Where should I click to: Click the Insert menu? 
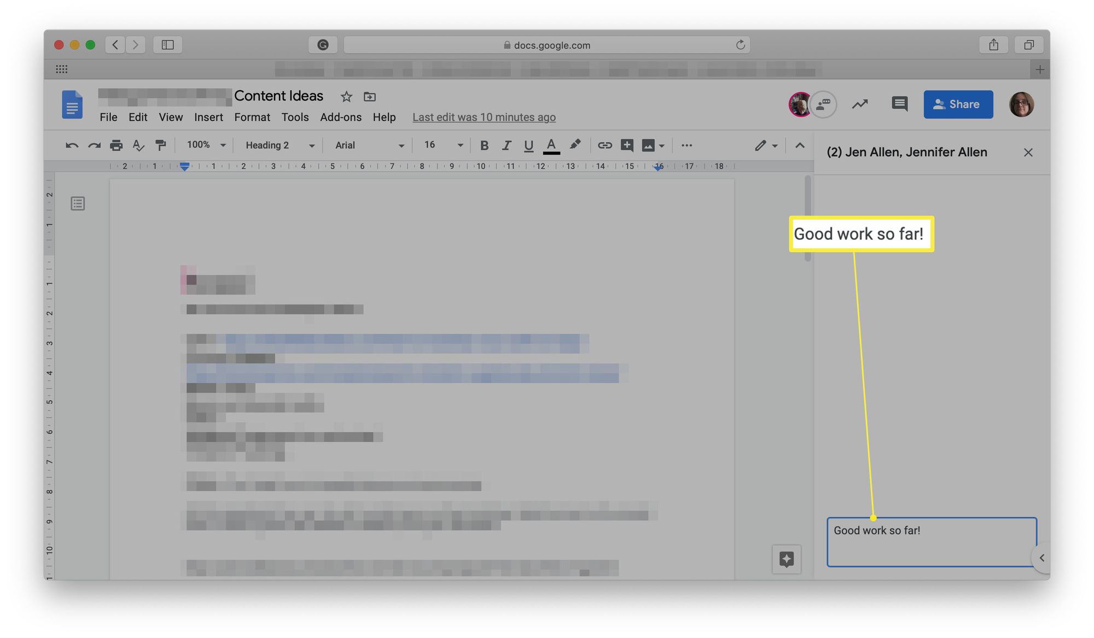208,117
